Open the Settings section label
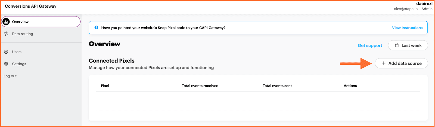This screenshot has height=127, width=435. pos(19,64)
